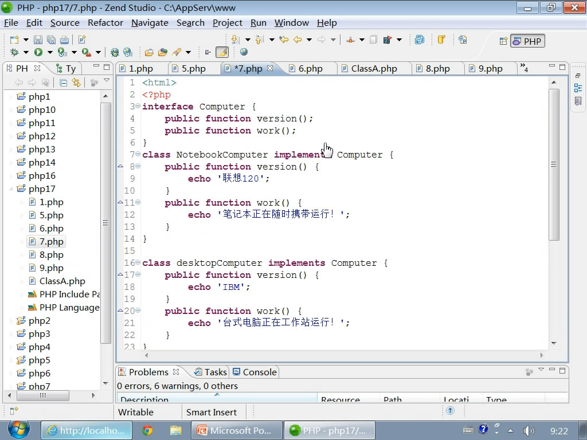Open the Search dropdown arrow
The height and width of the screenshot is (440, 587).
(x=188, y=52)
